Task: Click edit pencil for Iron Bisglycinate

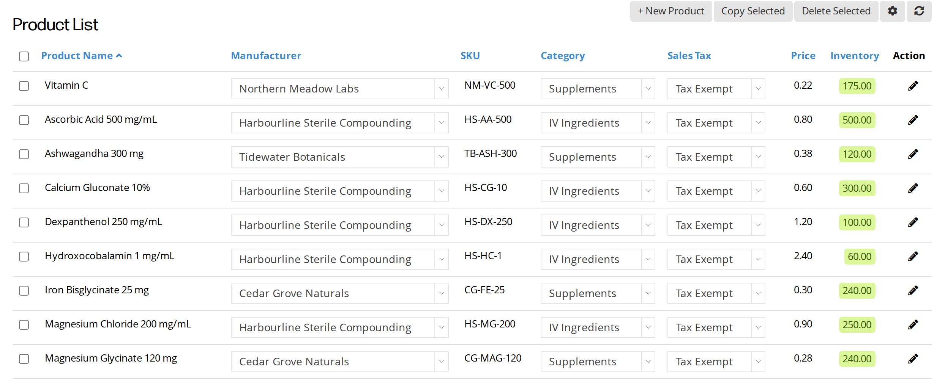Action: (x=913, y=290)
